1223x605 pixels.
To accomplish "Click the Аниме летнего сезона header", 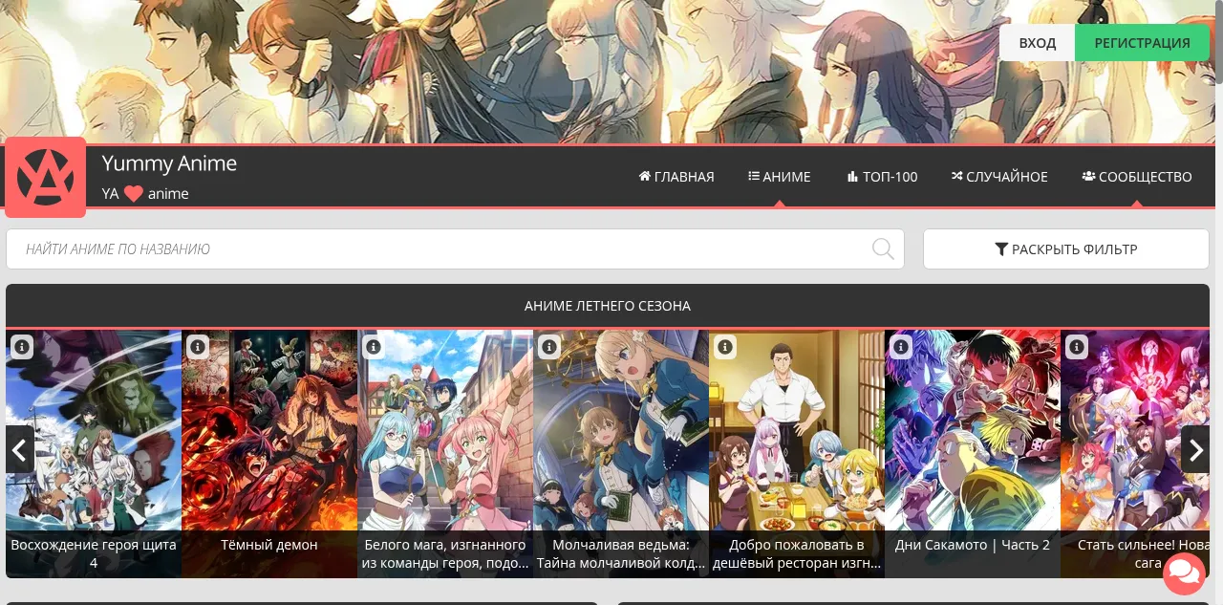I will point(608,306).
